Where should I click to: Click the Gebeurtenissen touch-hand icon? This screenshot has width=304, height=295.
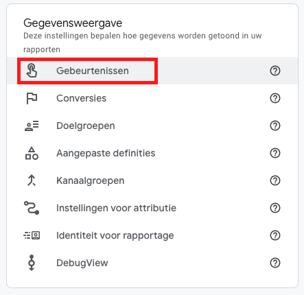[x=32, y=71]
